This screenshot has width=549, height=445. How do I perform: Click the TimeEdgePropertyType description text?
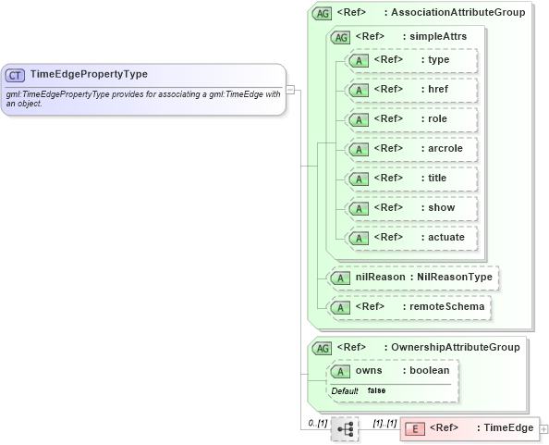pos(143,99)
